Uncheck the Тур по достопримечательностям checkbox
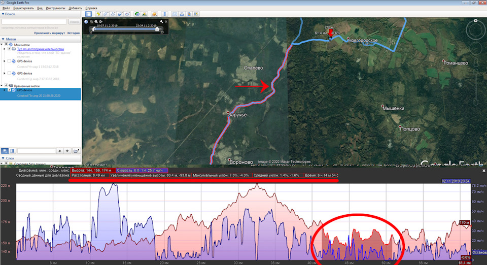The height and width of the screenshot is (265, 487). tap(9, 49)
